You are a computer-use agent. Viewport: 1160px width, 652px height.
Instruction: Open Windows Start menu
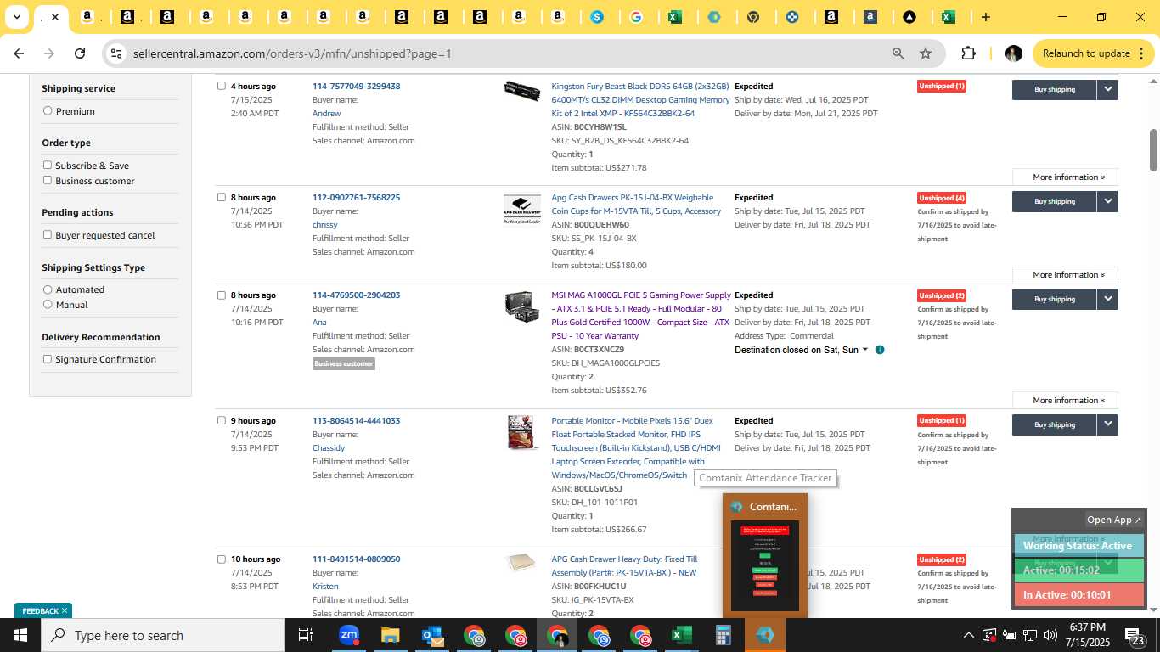20,635
